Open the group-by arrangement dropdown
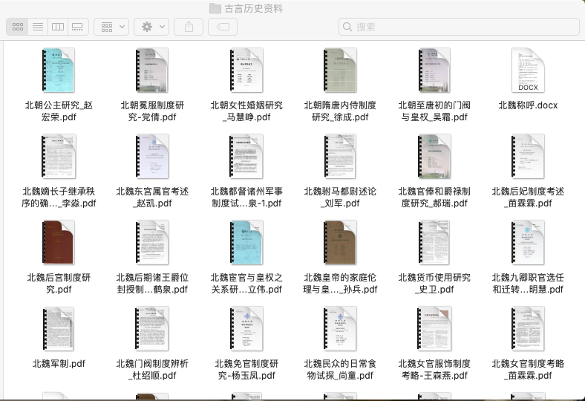The height and width of the screenshot is (401, 585). point(112,27)
